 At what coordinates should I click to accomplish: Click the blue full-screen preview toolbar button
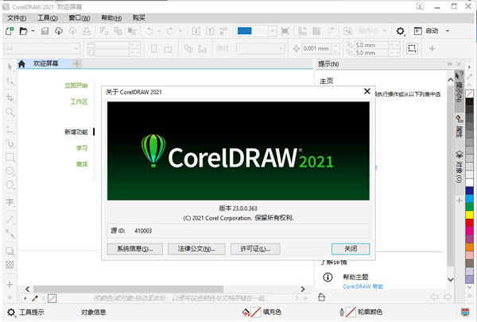click(x=244, y=31)
